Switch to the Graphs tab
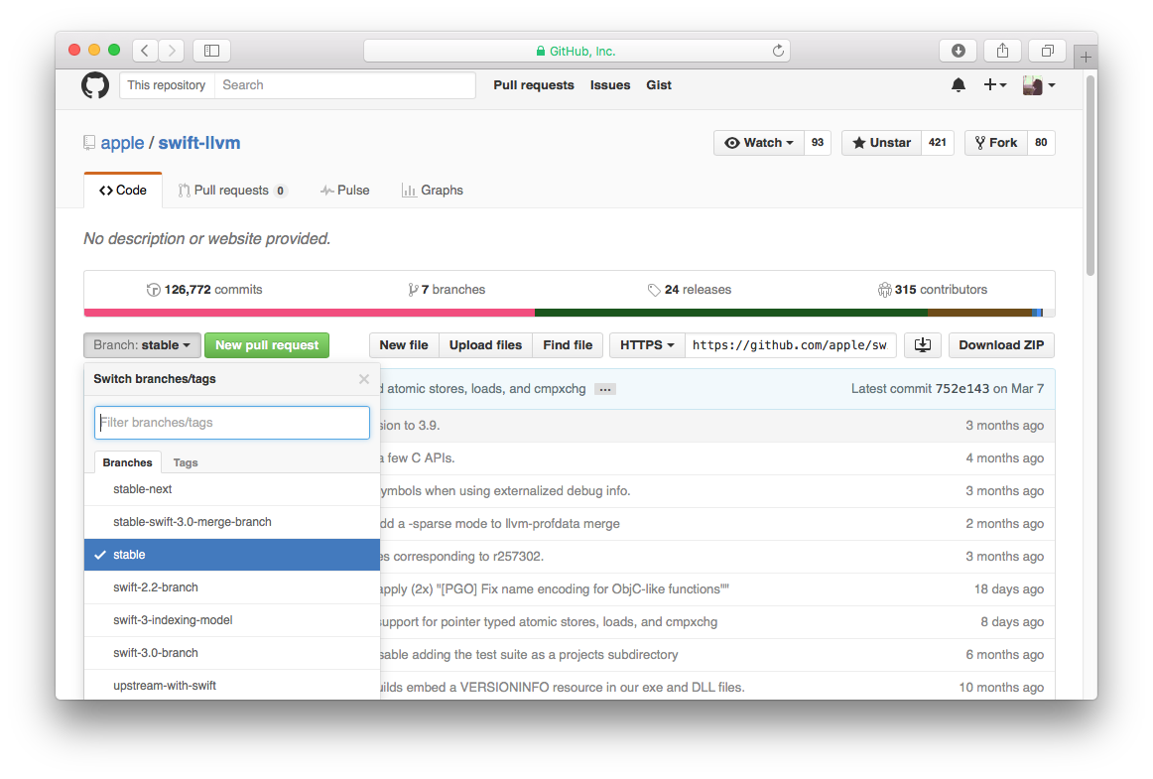The width and height of the screenshot is (1153, 779). pyautogui.click(x=433, y=190)
